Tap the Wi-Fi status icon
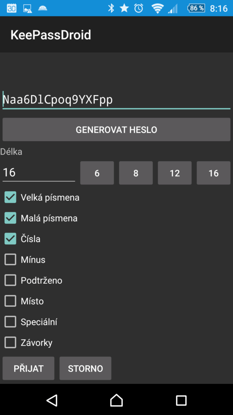Screen dimensions: 233x415 [x=157, y=8]
